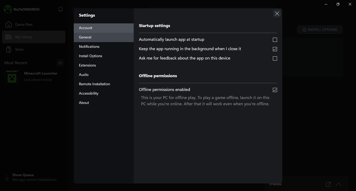Open Game Pass home icon

point(9,24)
